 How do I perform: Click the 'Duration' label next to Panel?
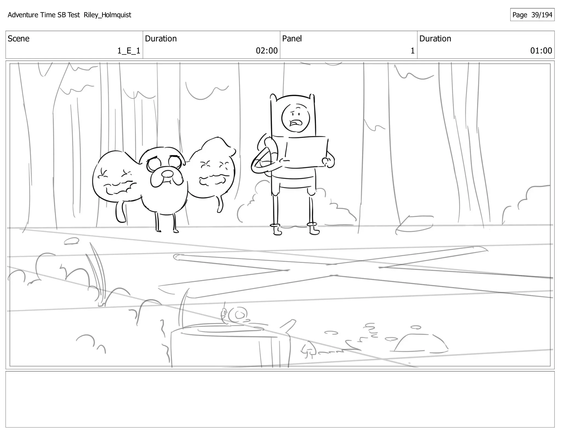click(x=435, y=39)
